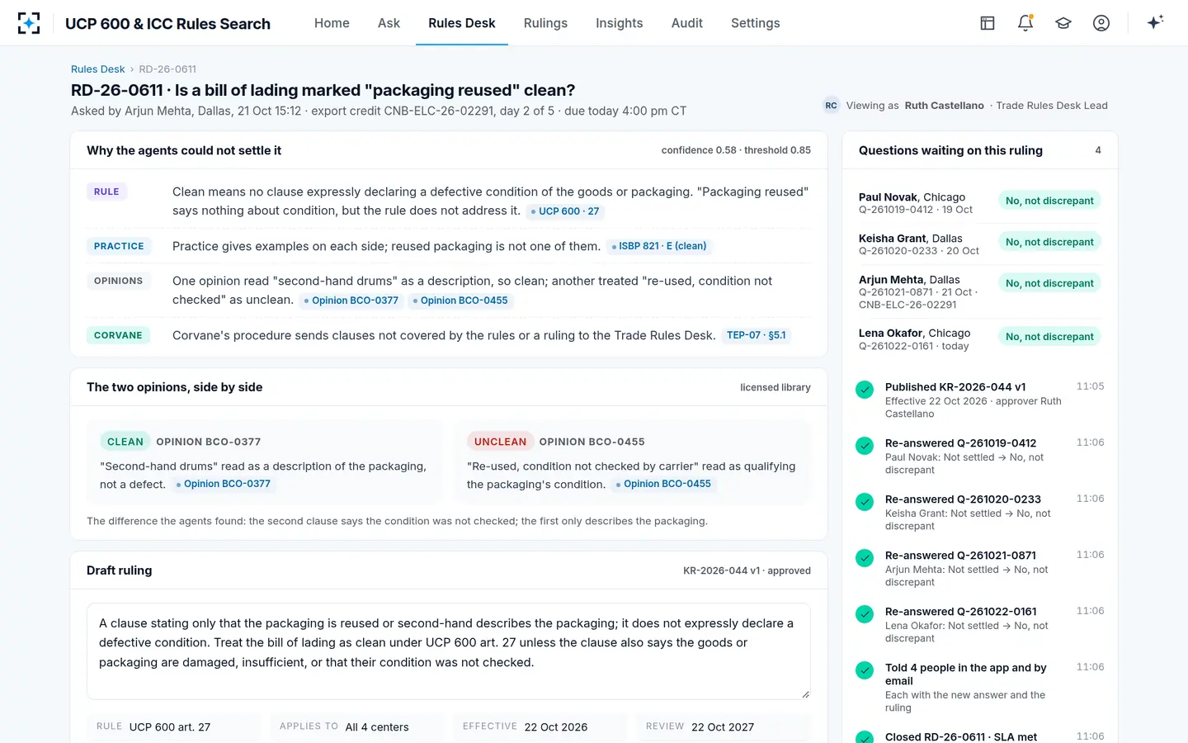The width and height of the screenshot is (1188, 743).
Task: Open Opinion BCO-0455 chip in the Opinions row
Action: click(460, 301)
